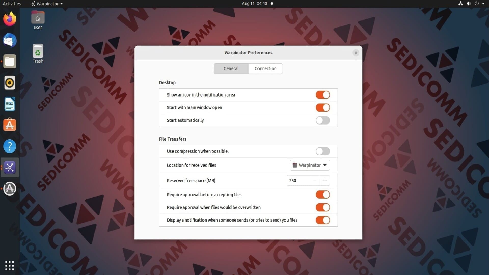489x275 pixels.
Task: Disable notification when someone sends files
Action: (x=323, y=220)
